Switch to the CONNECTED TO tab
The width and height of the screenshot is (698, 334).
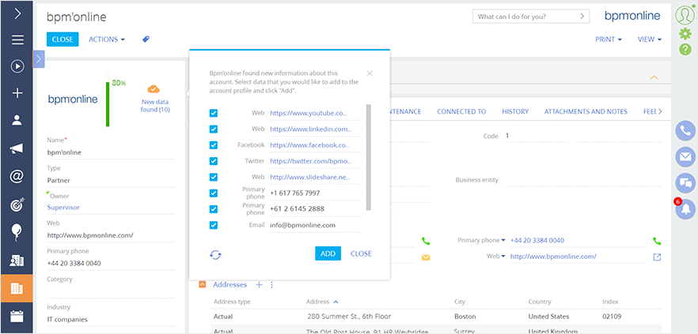click(461, 111)
